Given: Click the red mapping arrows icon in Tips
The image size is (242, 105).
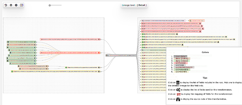Looking at the screenshot, I should (178, 94).
